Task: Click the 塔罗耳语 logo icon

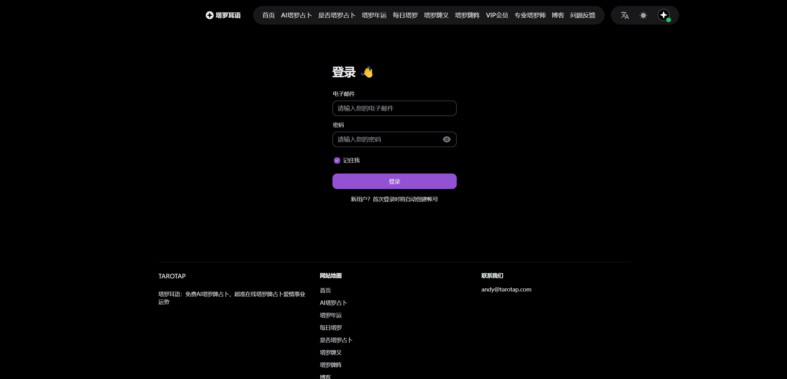Action: 210,15
